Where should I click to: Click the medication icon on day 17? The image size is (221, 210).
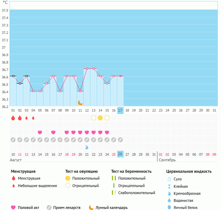[x=120, y=140]
